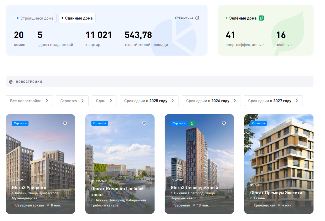Favorite the Glorax Premium Гребной канал card
Screen dimensions: 325x221
[x=144, y=123]
